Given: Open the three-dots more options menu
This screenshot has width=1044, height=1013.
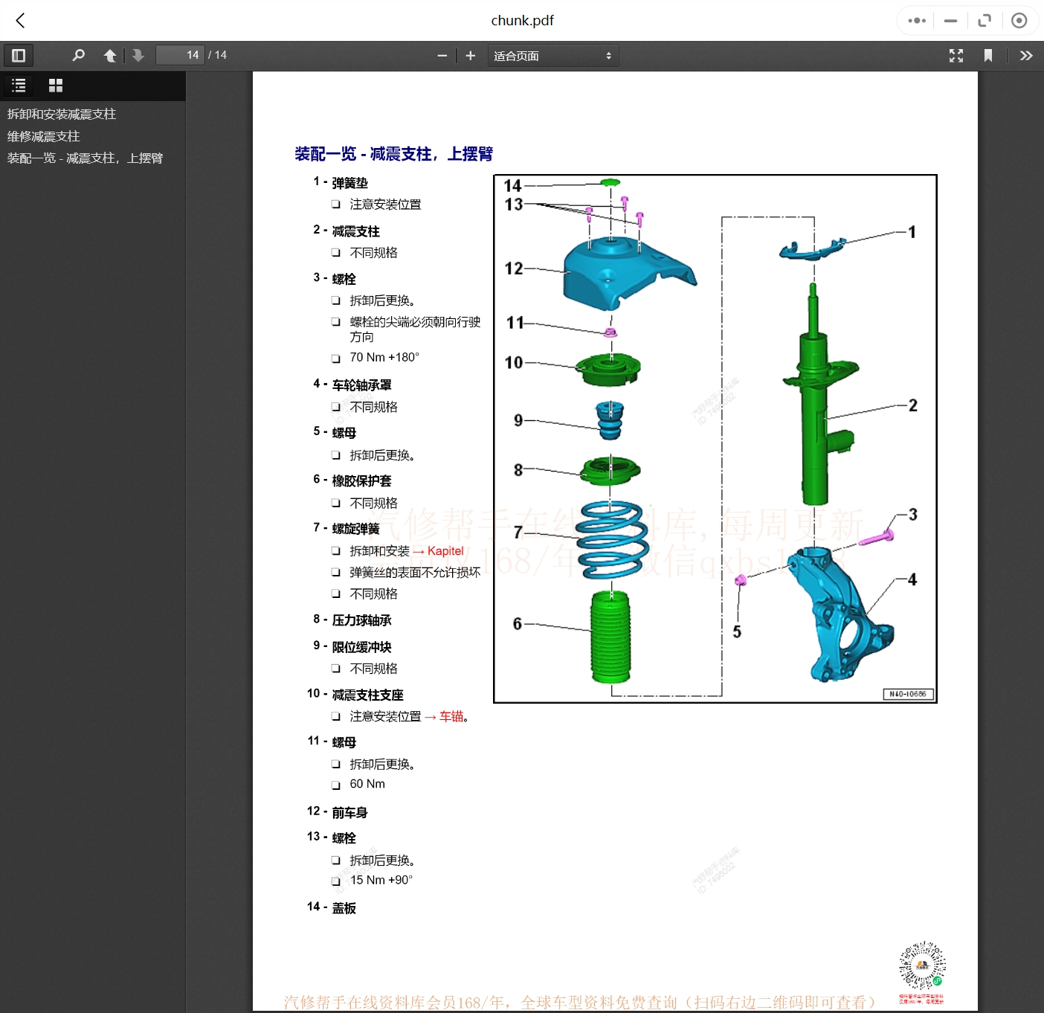Looking at the screenshot, I should click(917, 21).
